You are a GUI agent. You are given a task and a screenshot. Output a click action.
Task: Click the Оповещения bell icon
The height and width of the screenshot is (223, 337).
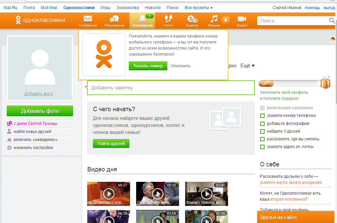[x=142, y=19]
